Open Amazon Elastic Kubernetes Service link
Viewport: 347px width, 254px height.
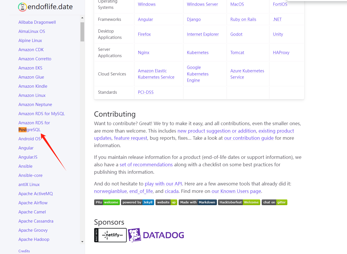[x=156, y=74]
